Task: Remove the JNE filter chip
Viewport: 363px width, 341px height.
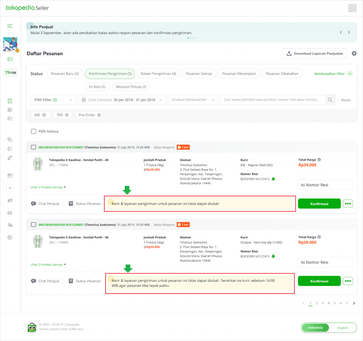Action: tap(44, 115)
